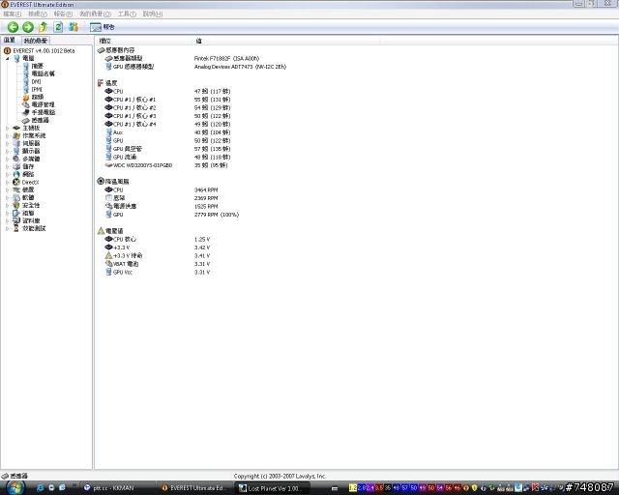The height and width of the screenshot is (495, 619).
Task: Click the green Back arrow toolbar button
Action: pos(13,27)
